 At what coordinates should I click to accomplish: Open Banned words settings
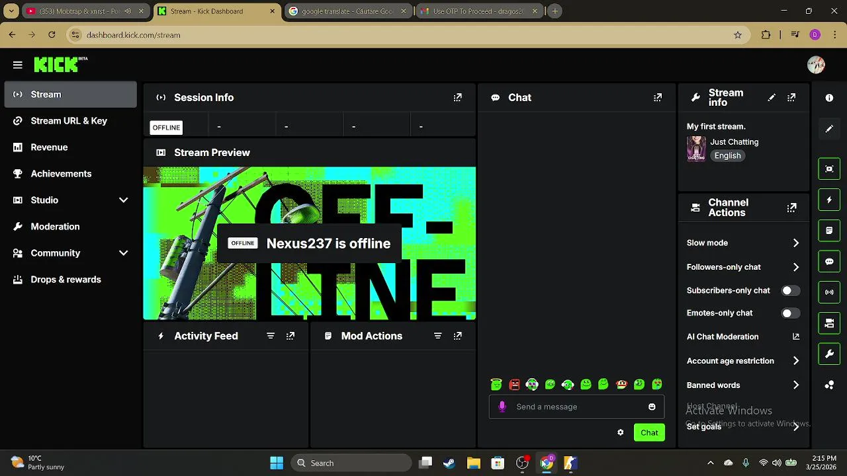tap(743, 385)
